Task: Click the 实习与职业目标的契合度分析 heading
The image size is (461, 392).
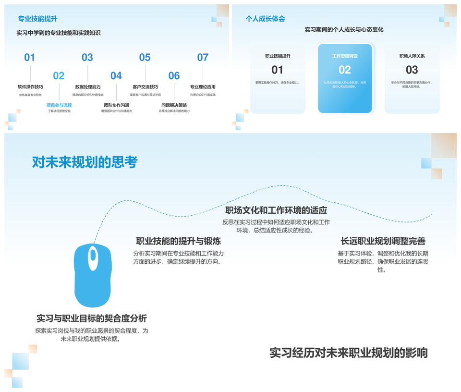Action: 91,318
